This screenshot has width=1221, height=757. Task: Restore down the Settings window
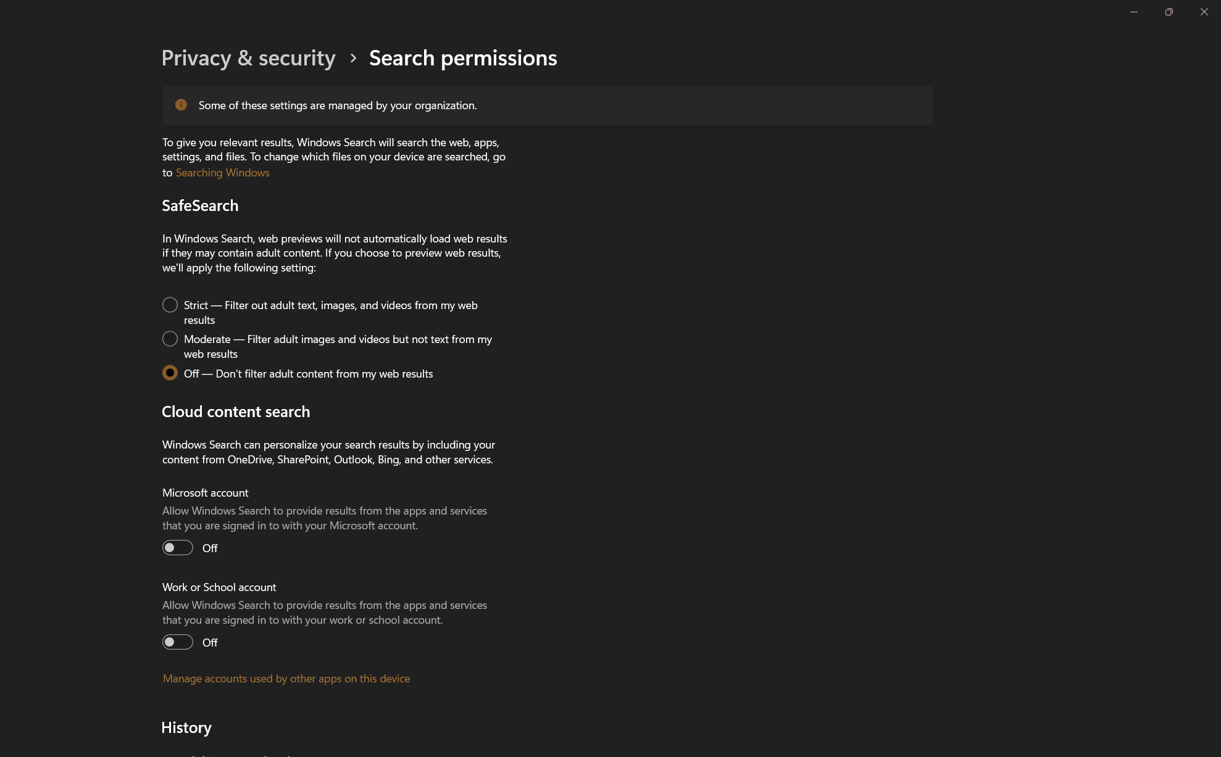pos(1169,12)
